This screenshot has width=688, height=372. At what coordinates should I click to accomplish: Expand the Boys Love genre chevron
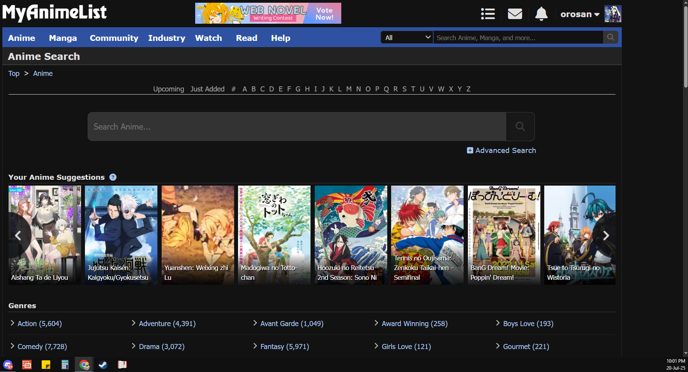click(x=498, y=323)
